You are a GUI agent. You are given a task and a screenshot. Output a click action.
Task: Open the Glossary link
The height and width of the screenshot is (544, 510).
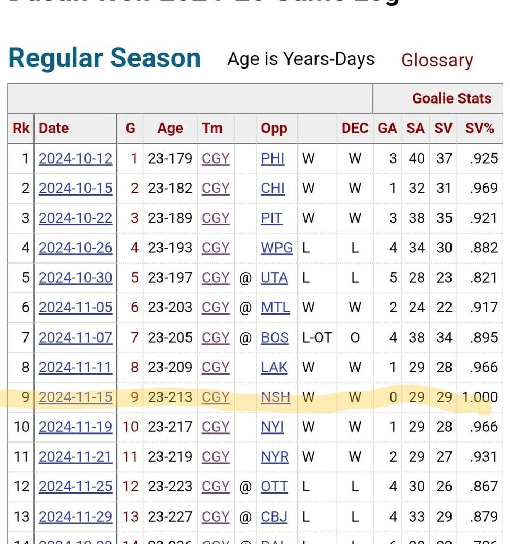click(x=437, y=60)
